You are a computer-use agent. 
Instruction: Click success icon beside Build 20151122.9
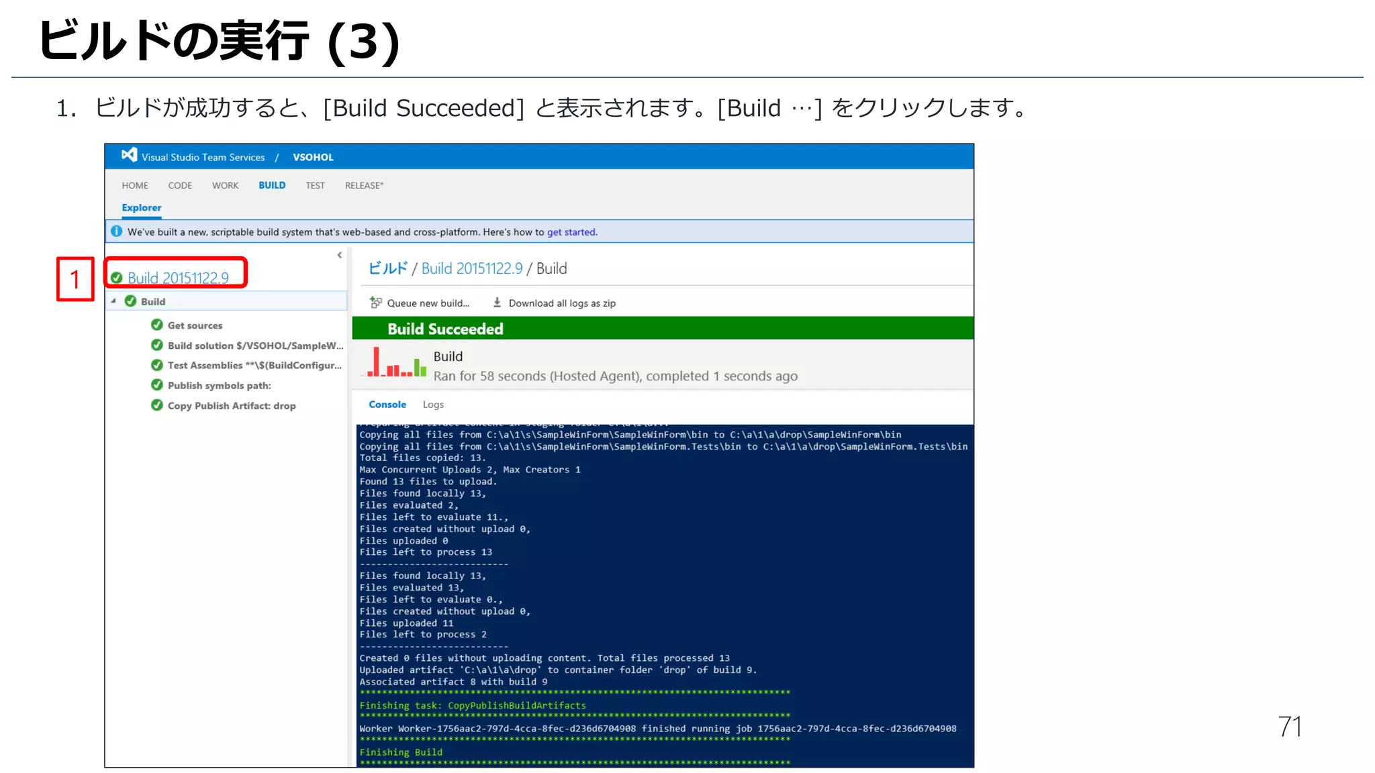pos(117,278)
